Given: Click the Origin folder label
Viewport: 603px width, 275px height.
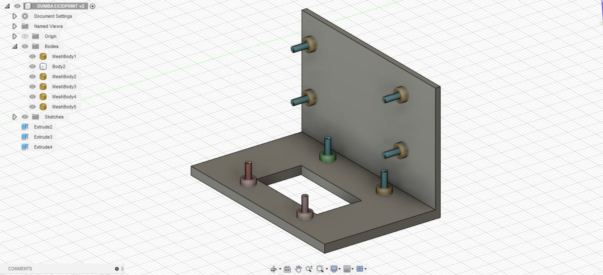Looking at the screenshot, I should click(50, 36).
